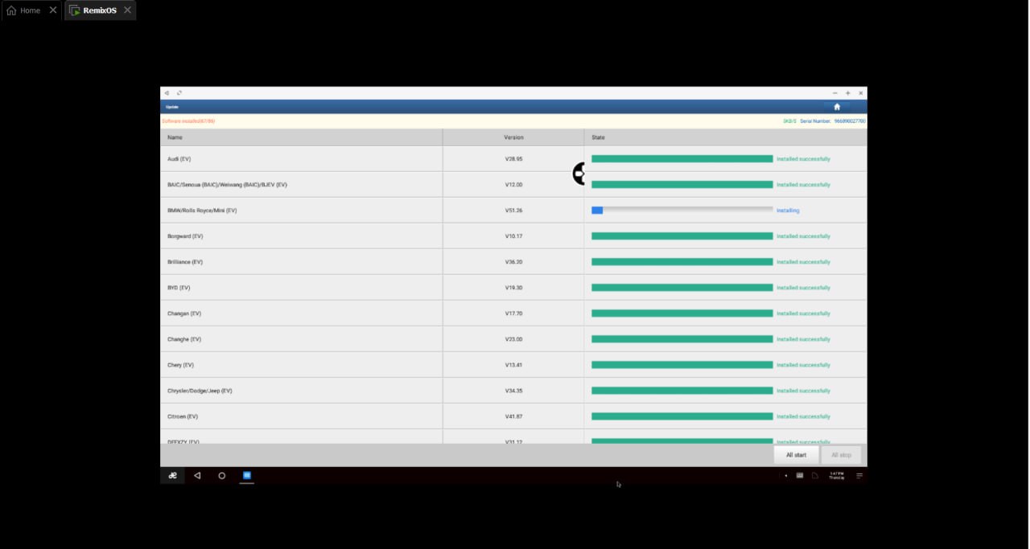Click the window back arrow icon

(167, 93)
